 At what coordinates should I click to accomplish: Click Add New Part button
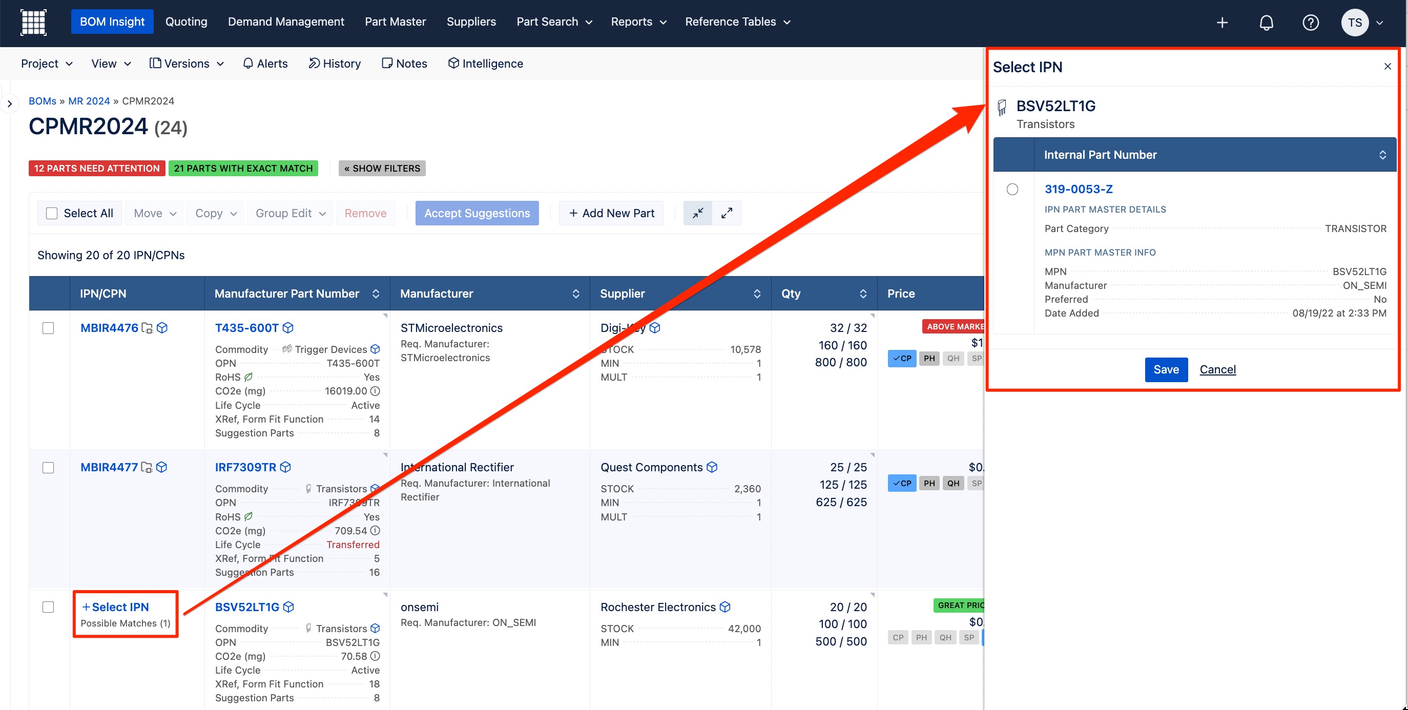(611, 213)
